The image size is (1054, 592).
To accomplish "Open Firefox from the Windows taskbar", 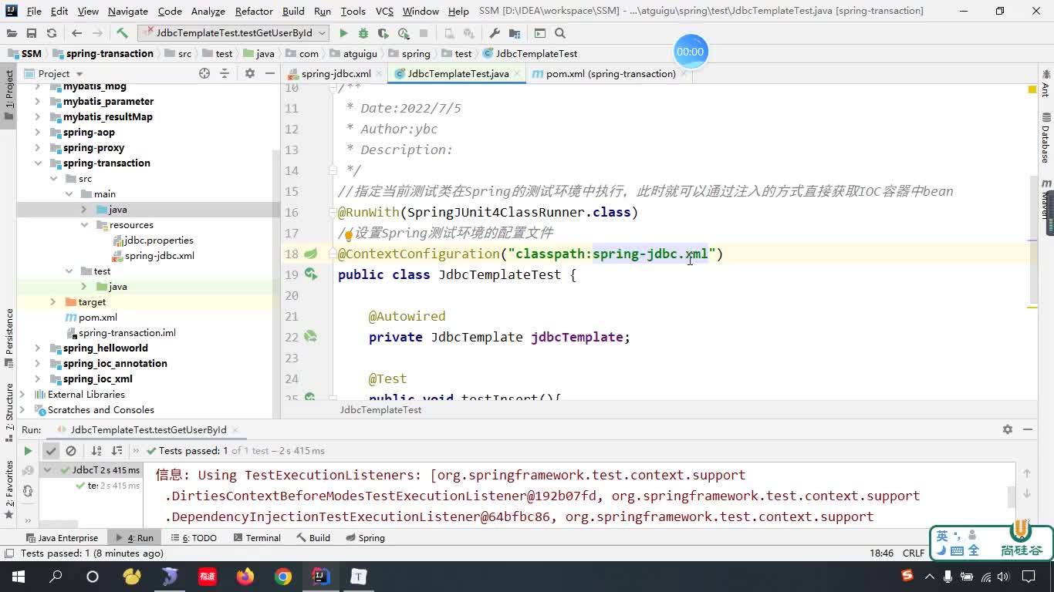I will [x=245, y=577].
